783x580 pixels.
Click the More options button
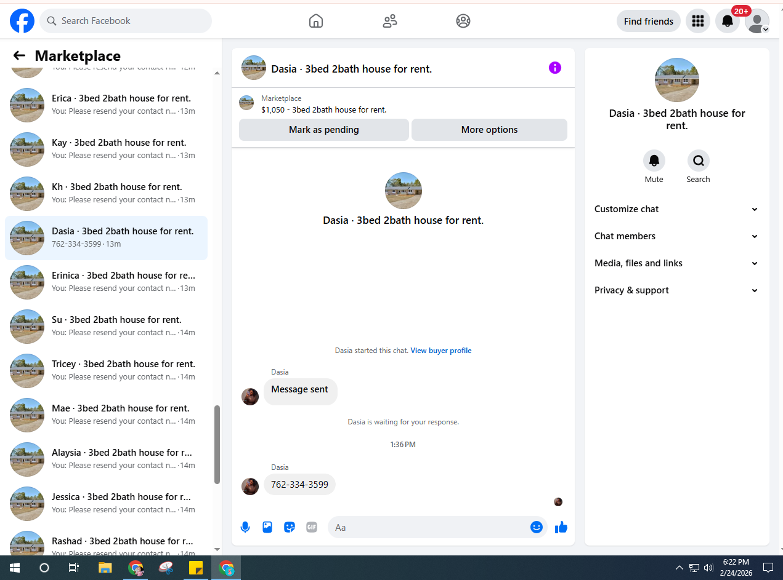pos(489,130)
